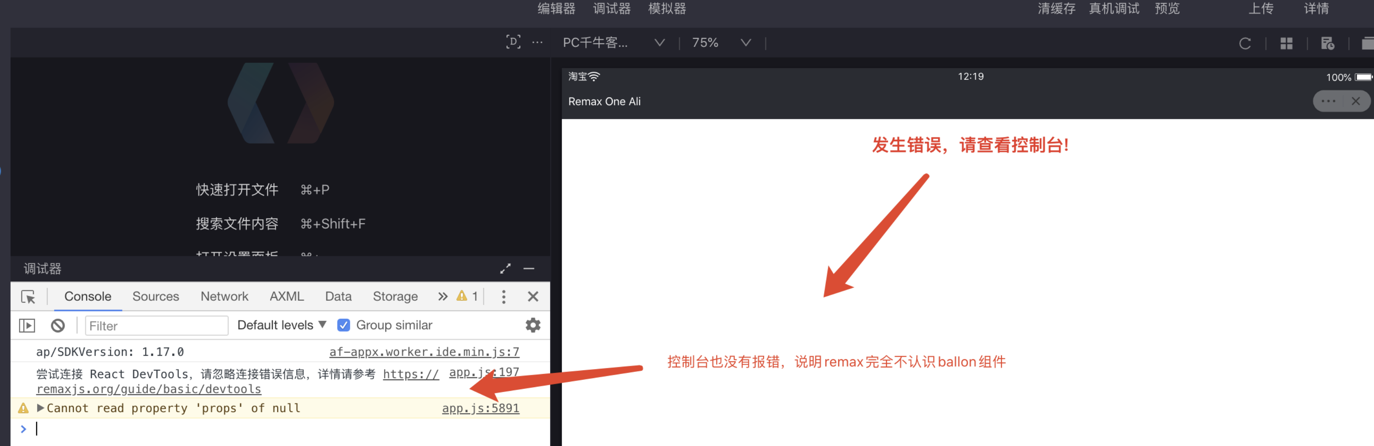The width and height of the screenshot is (1374, 446).
Task: Open the simulator toolbar three-dots menu
Action: pos(537,42)
